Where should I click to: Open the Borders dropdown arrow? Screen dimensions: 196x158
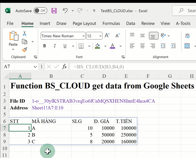click(x=89, y=46)
